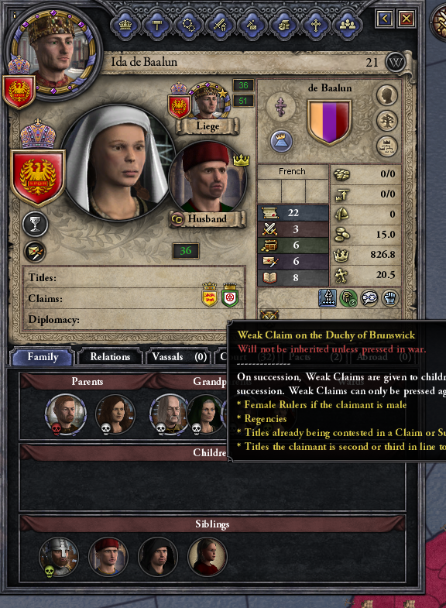Select the Family tab
The width and height of the screenshot is (446, 608).
[x=43, y=357]
